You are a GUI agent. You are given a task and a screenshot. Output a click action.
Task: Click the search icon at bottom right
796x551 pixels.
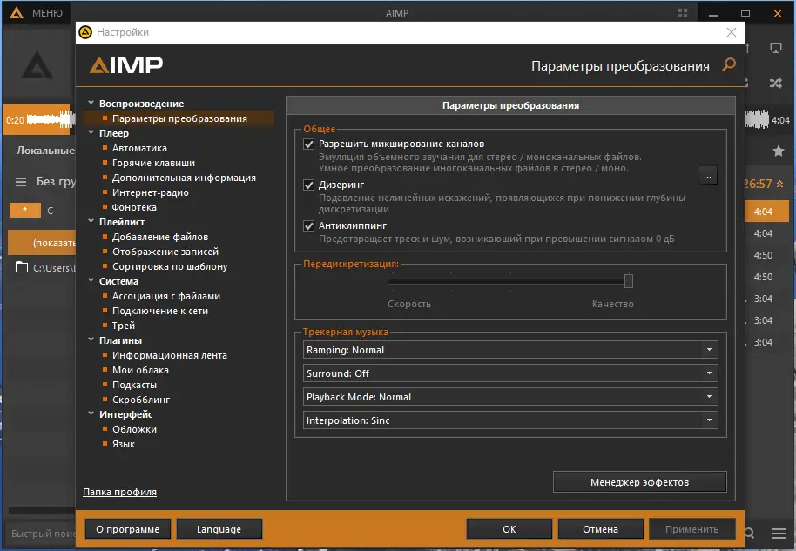(749, 534)
